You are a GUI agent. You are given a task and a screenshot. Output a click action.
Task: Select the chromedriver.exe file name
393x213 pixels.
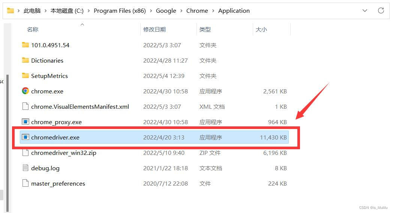(55, 137)
